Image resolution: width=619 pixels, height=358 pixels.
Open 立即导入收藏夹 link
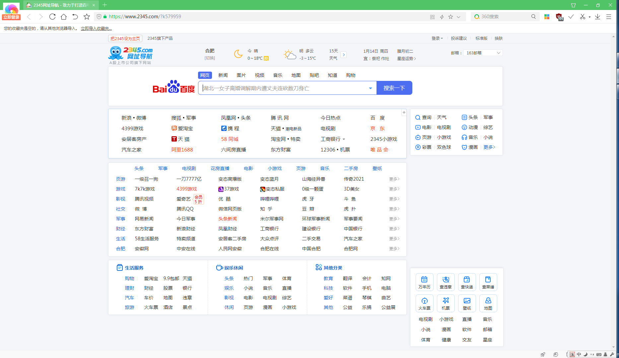[x=96, y=29]
